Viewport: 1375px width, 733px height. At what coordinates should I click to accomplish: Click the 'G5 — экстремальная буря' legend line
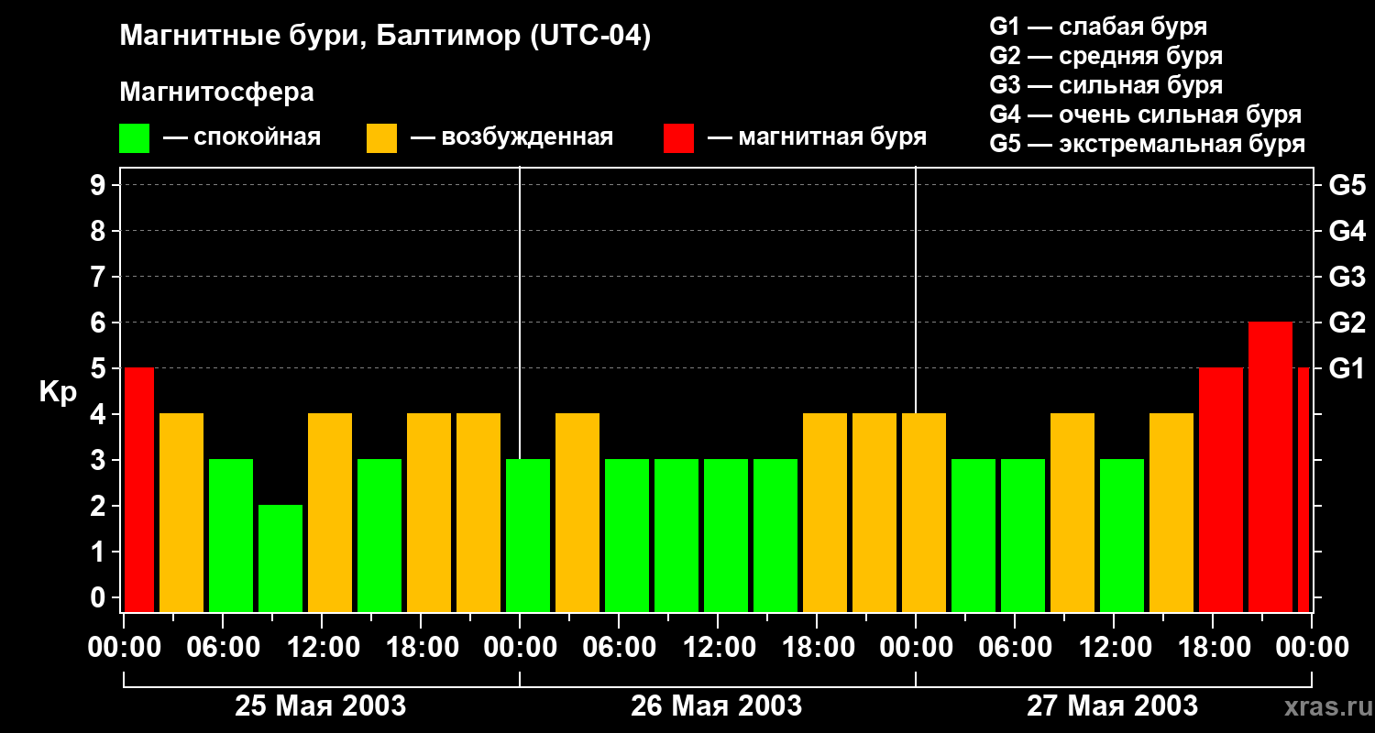point(1147,144)
